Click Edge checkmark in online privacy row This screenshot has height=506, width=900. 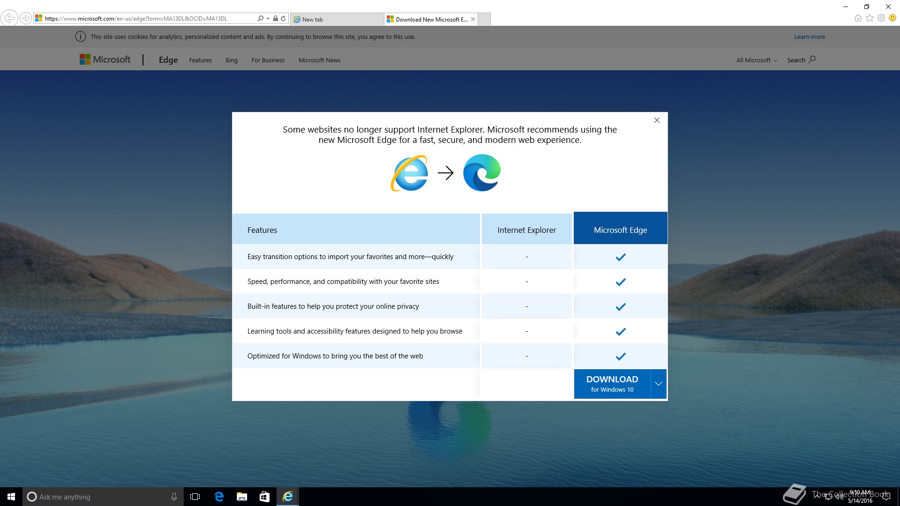click(621, 307)
